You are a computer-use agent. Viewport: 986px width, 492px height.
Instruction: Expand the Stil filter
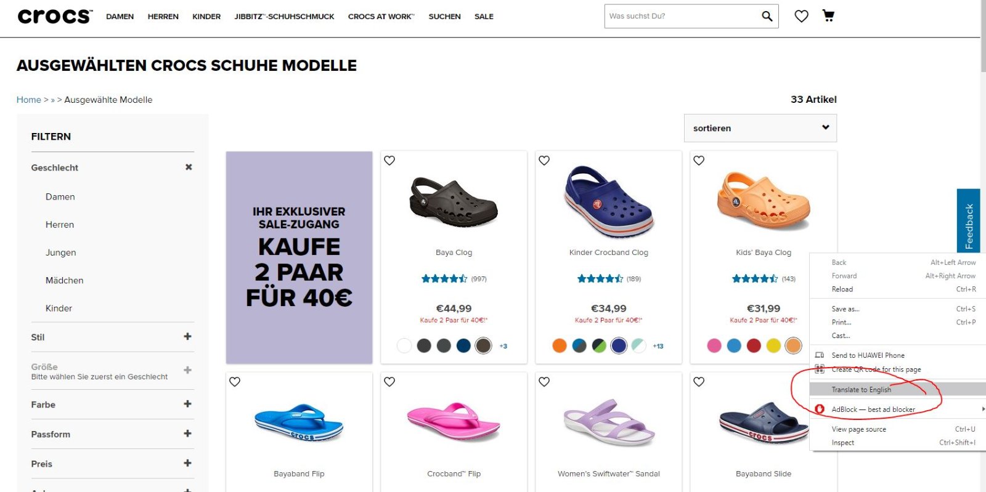pos(187,337)
